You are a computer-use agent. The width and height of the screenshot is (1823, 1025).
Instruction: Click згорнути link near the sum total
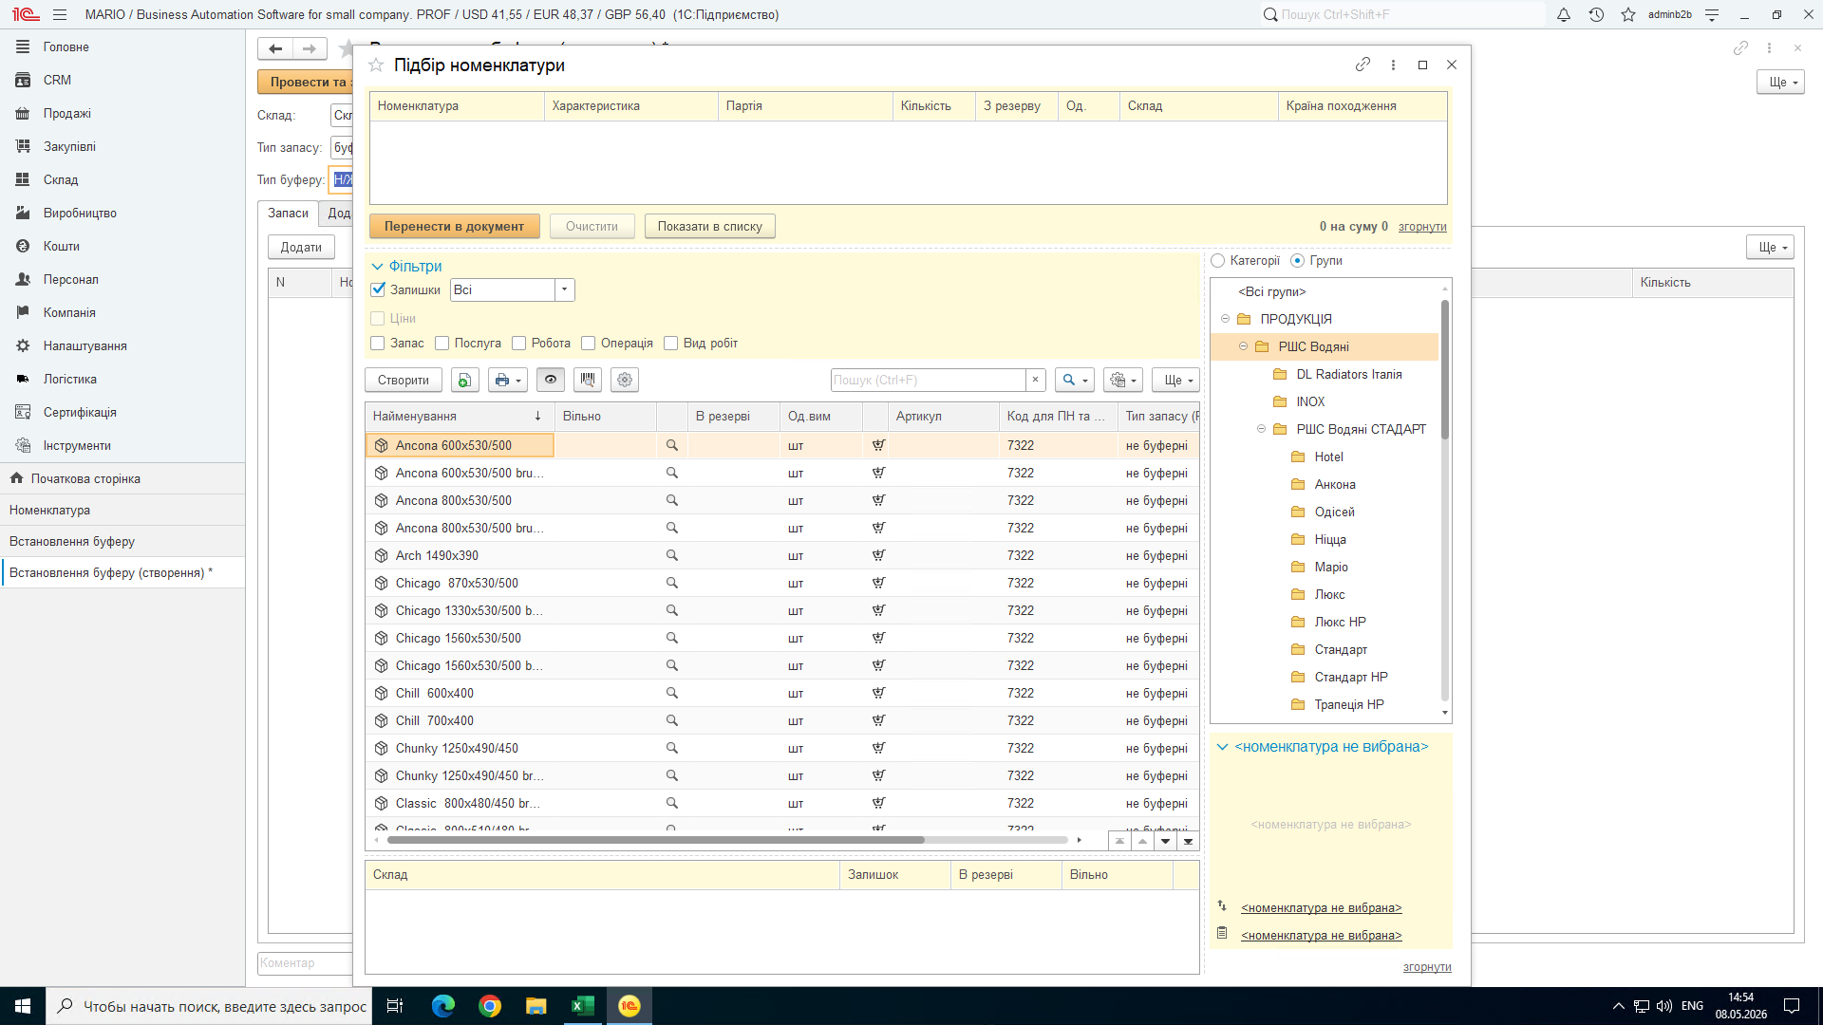click(1421, 226)
